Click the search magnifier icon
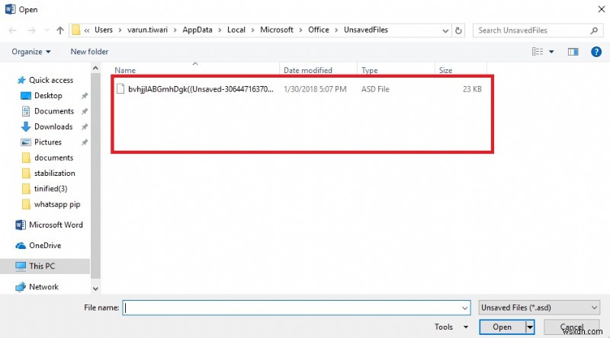 tap(594, 30)
